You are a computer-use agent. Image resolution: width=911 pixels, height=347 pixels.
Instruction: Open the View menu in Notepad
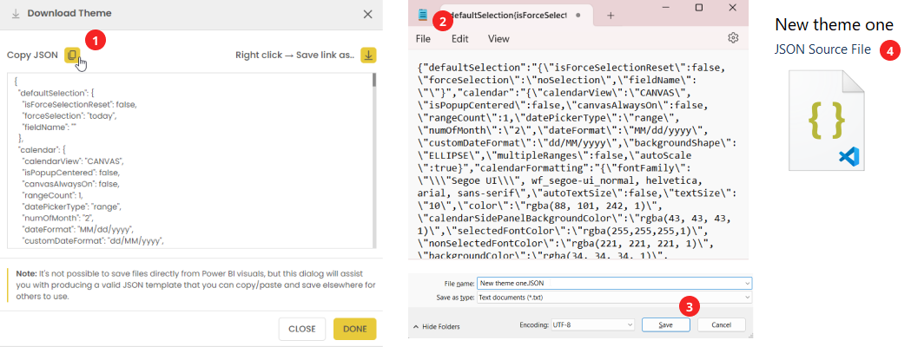tap(498, 39)
